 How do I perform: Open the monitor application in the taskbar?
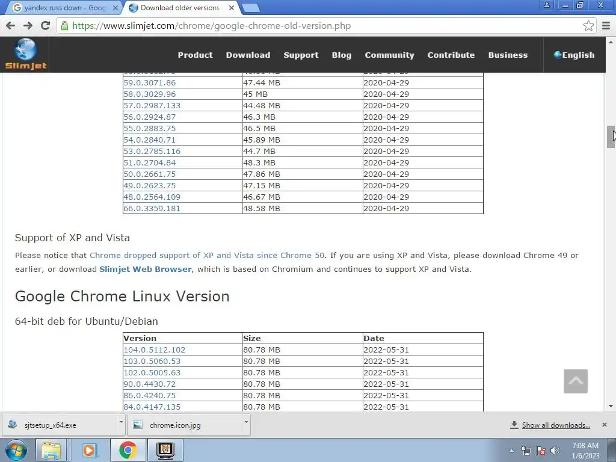coord(165,450)
